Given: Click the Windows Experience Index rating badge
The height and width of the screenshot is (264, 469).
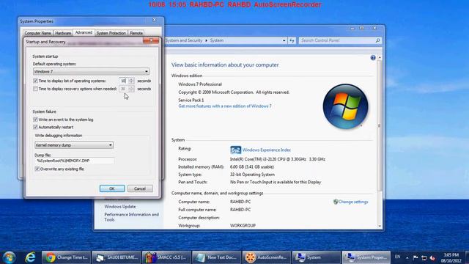Looking at the screenshot, I should (235, 150).
